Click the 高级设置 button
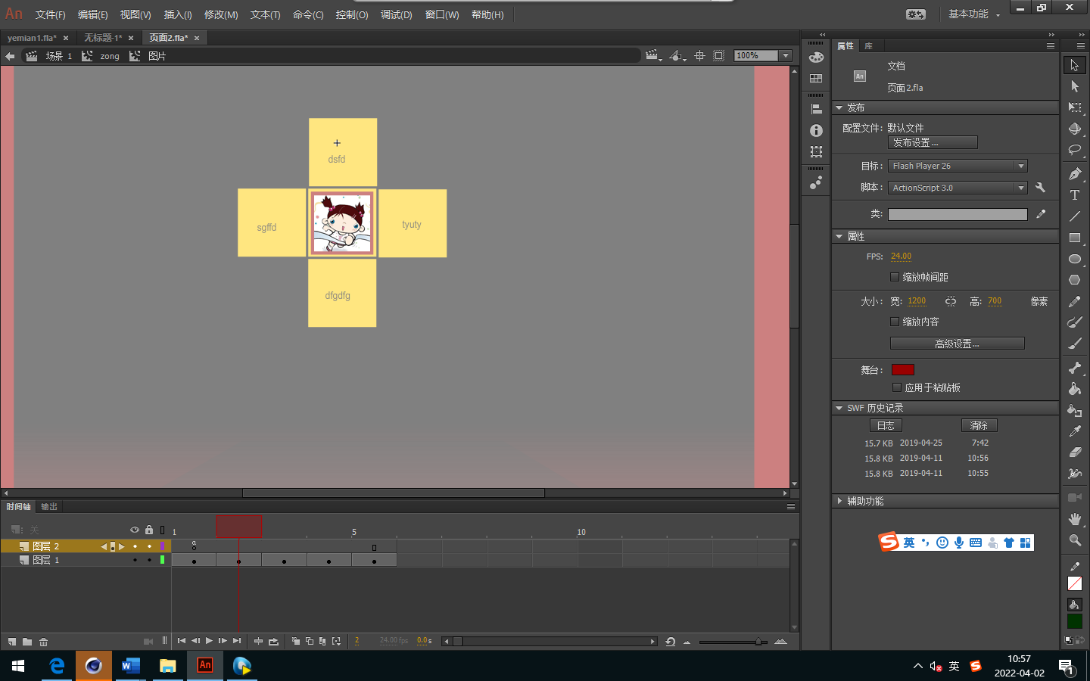 (x=957, y=344)
